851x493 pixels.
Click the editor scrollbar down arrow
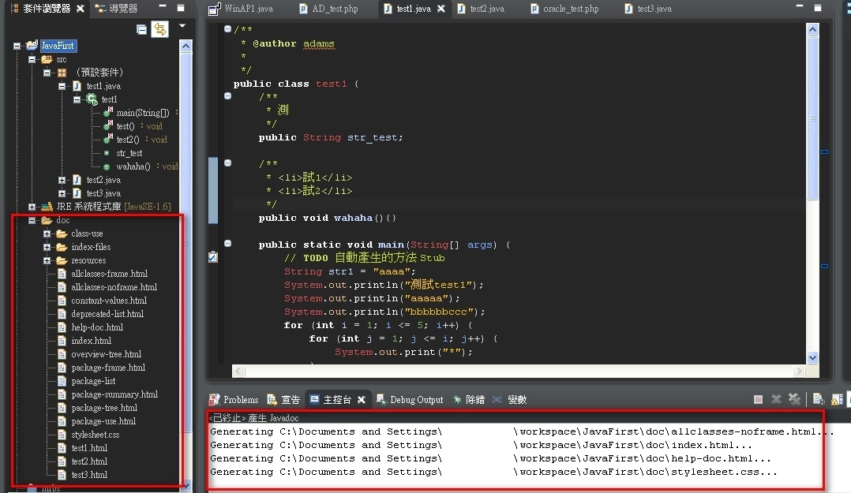[812, 357]
